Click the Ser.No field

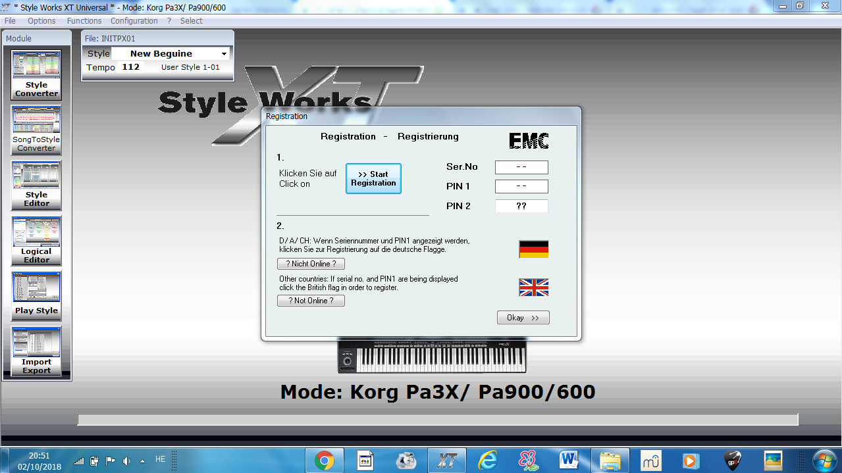pos(521,167)
